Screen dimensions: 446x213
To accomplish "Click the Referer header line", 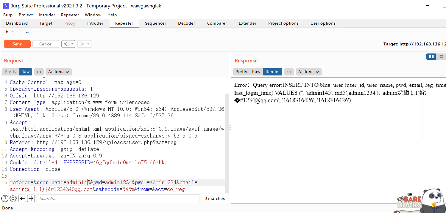I will pyautogui.click(x=93, y=142).
